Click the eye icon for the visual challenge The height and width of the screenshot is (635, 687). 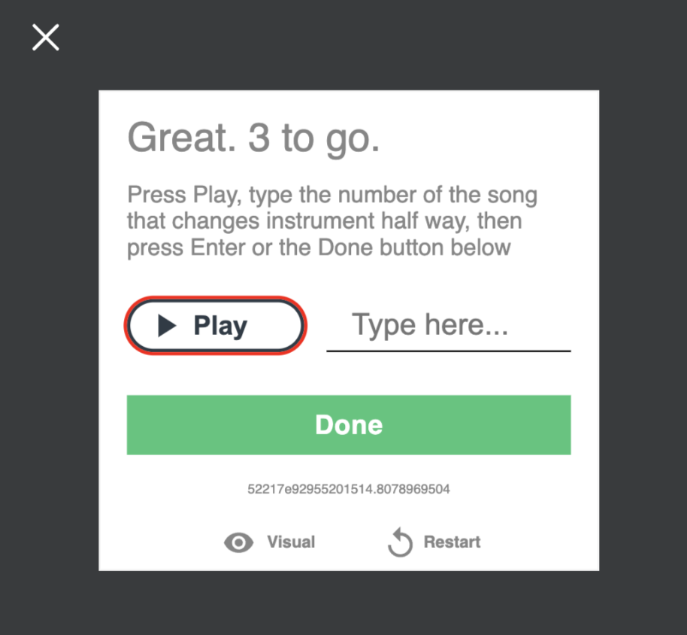point(239,542)
